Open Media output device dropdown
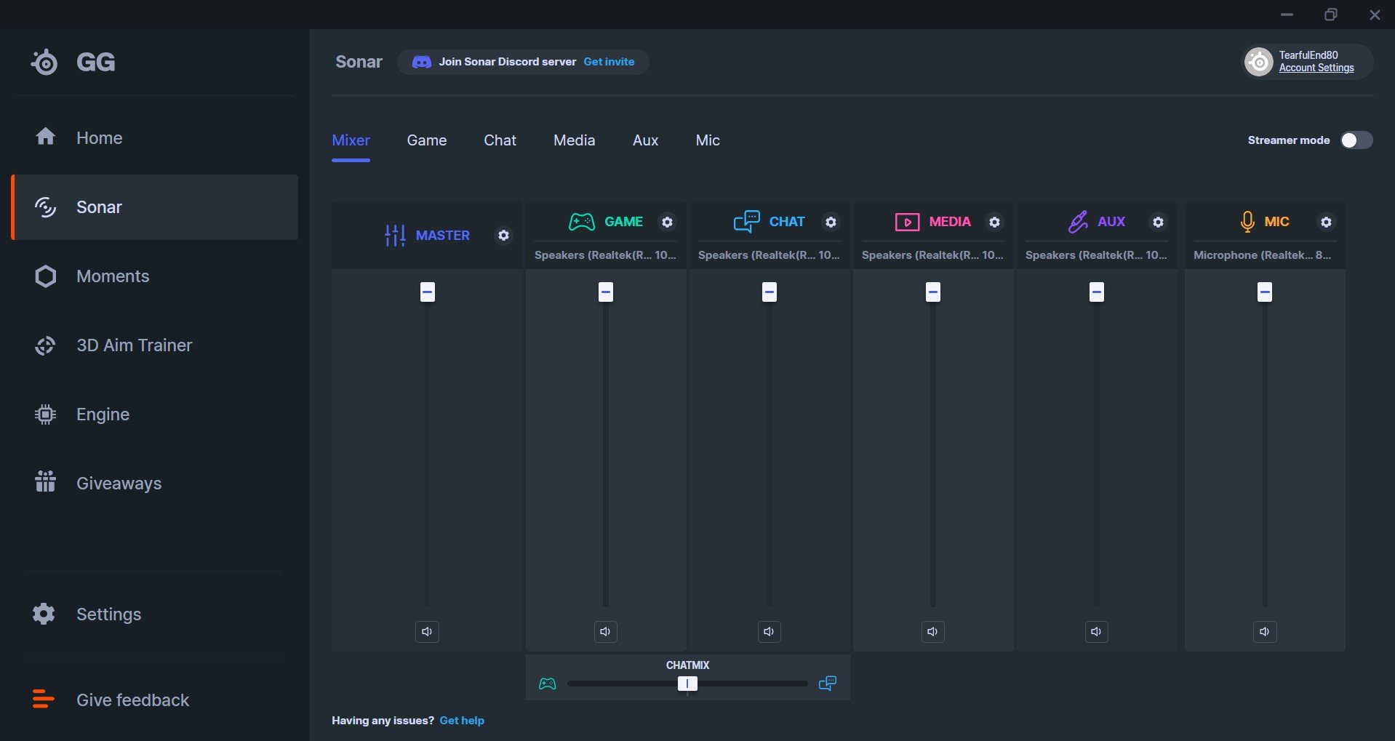 932,255
